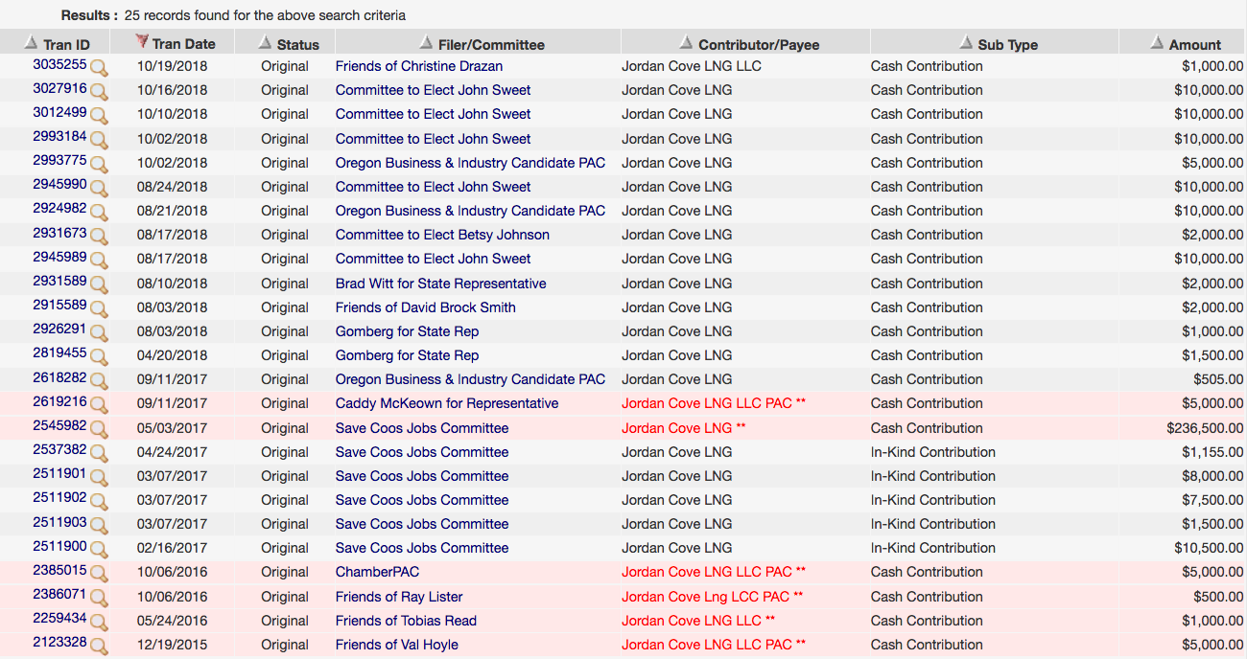Open Friends of Val Hoyle link

tap(397, 645)
